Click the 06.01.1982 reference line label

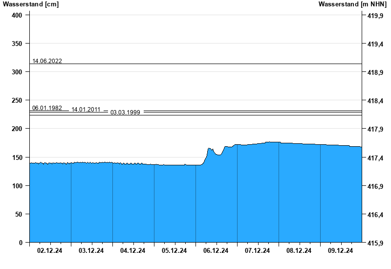pyautogui.click(x=47, y=108)
